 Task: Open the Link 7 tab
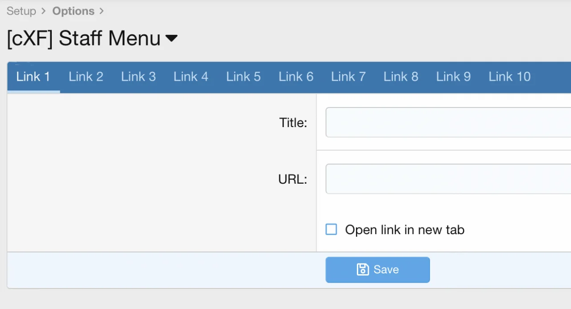(x=348, y=77)
